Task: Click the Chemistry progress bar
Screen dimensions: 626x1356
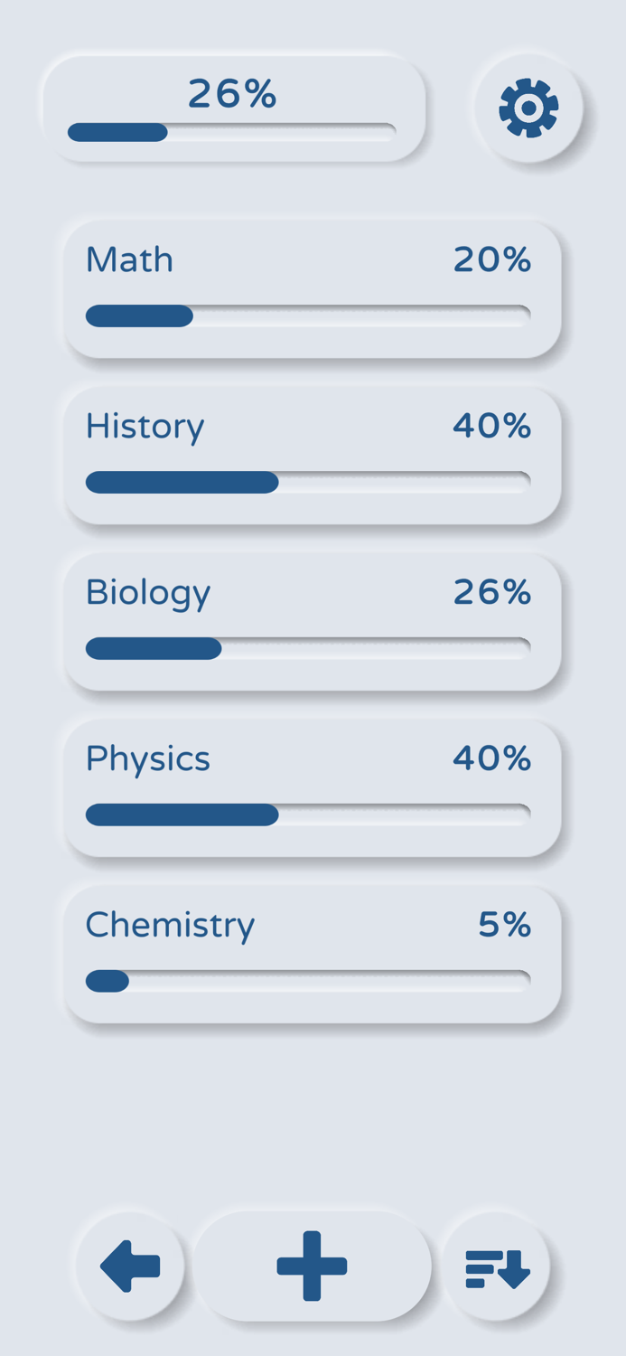Action: pos(307,980)
